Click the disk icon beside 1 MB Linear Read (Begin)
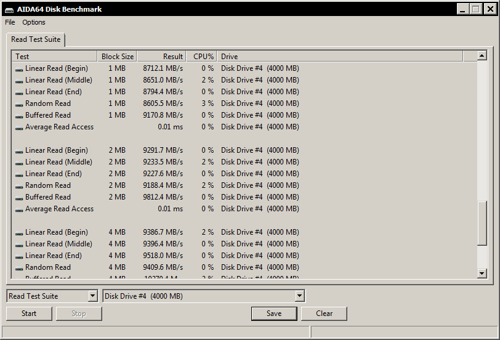 pos(19,69)
